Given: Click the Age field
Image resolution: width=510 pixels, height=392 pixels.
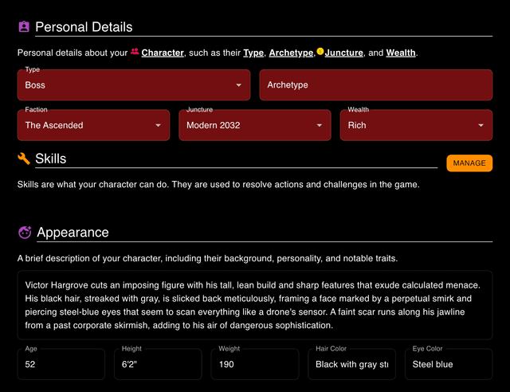Looking at the screenshot, I should point(61,364).
